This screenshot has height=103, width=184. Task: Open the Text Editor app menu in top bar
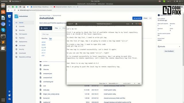[15, 1]
